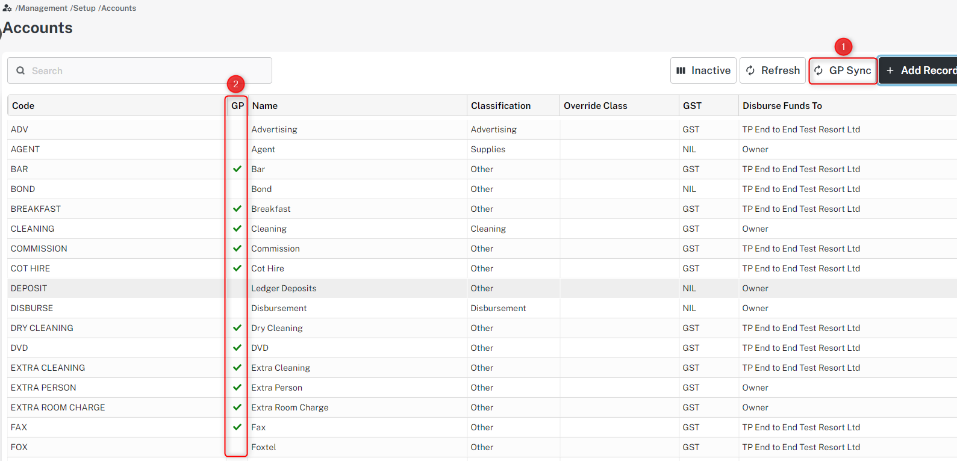
Task: Click the Accounts page heading
Action: [x=37, y=28]
